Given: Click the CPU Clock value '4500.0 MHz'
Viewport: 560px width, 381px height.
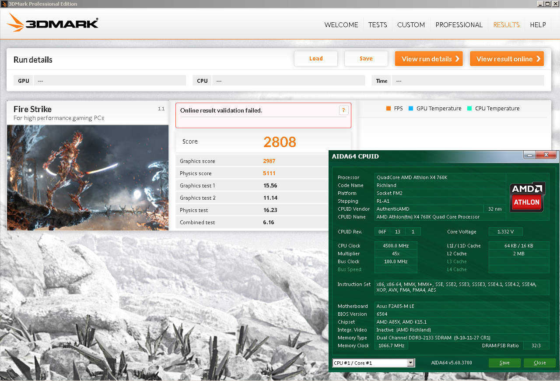Looking at the screenshot, I should click(395, 246).
